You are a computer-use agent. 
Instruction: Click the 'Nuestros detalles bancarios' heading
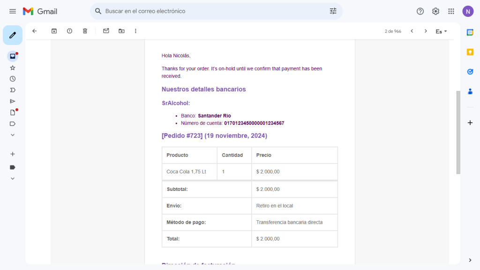coord(203,89)
